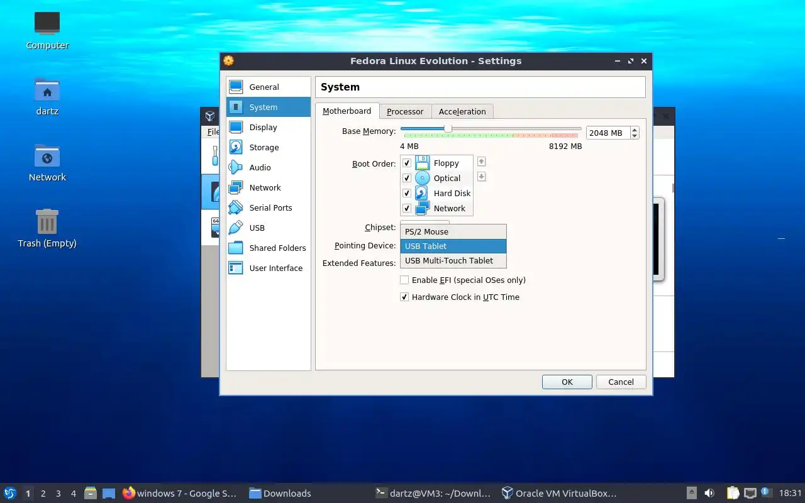Click the 2048 MB memory field
Screen dimensions: 805x503
click(608, 133)
